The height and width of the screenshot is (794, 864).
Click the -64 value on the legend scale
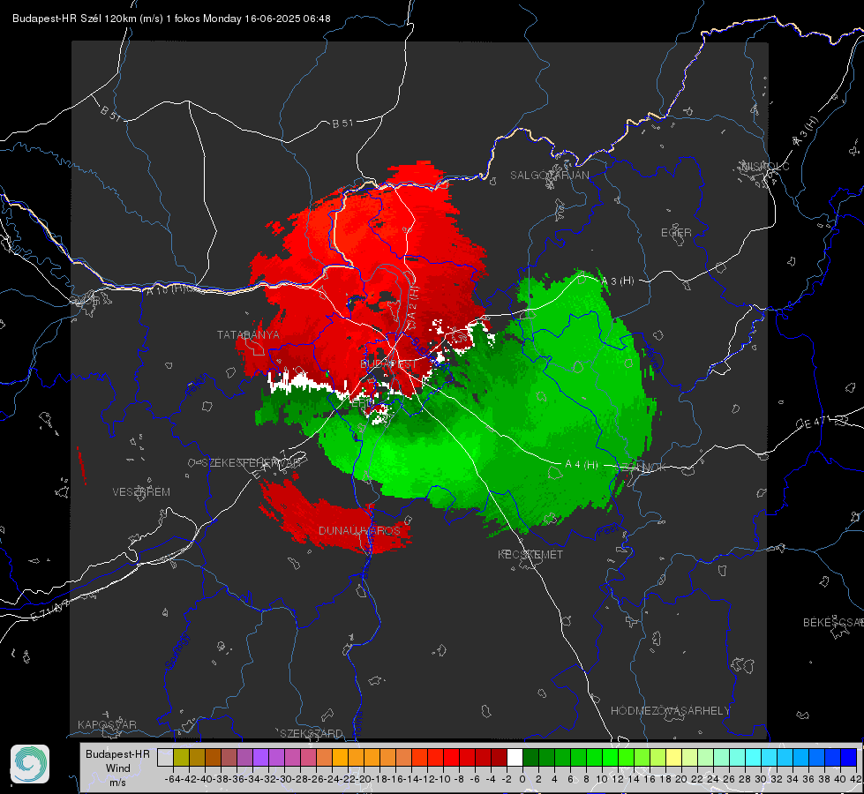click(x=173, y=779)
